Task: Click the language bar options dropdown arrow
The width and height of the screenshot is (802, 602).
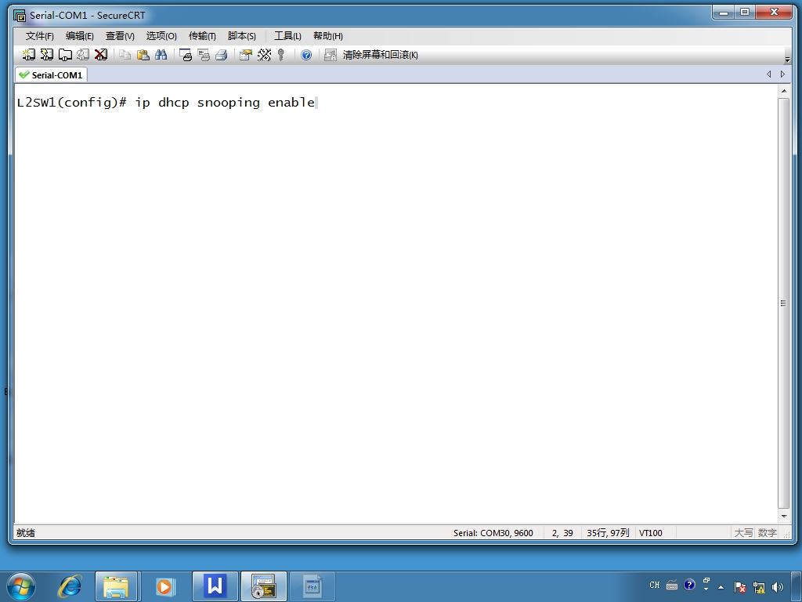Action: [706, 589]
